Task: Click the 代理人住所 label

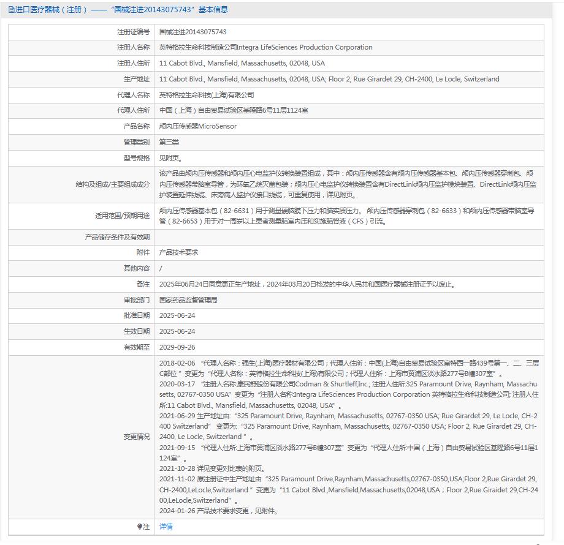Action: (134, 110)
